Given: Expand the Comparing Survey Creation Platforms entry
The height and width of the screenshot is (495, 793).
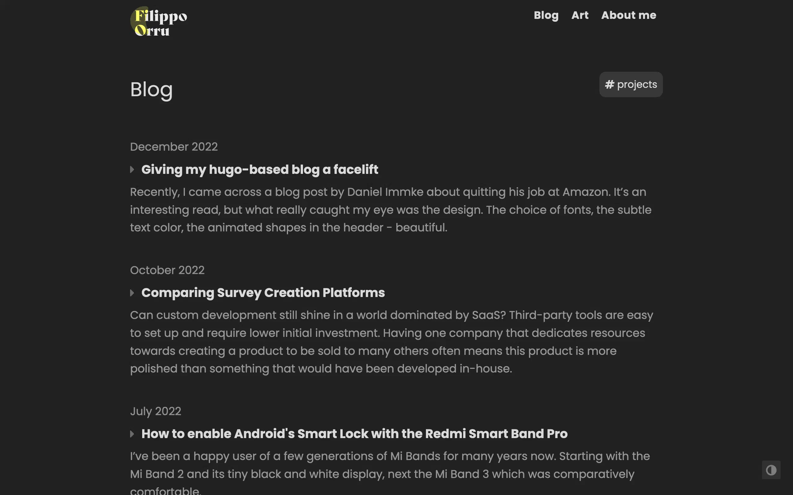Looking at the screenshot, I should [132, 293].
